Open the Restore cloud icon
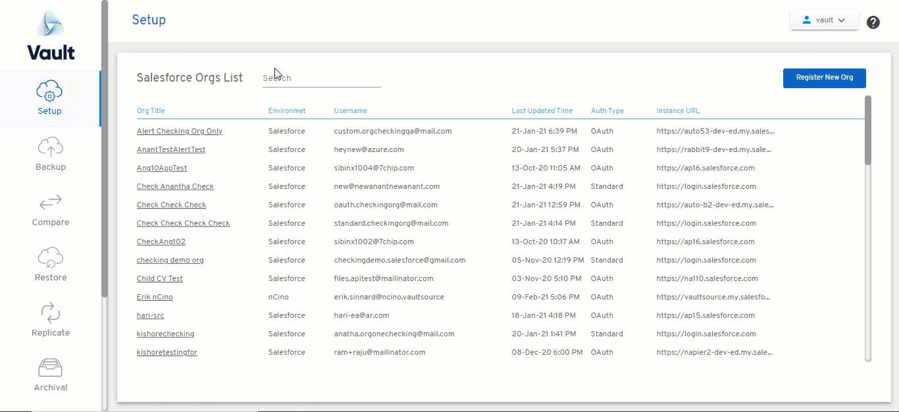Viewport: 899px width, 412px height. point(51,257)
